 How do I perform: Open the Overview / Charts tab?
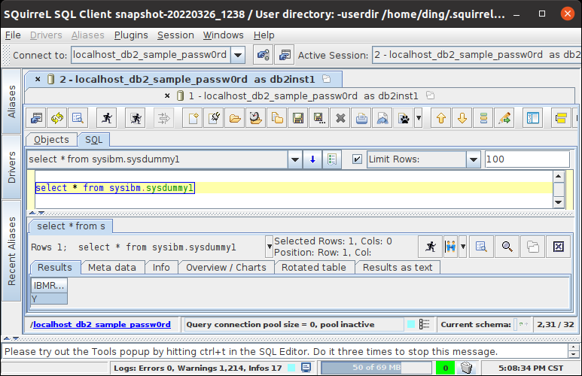tap(226, 268)
